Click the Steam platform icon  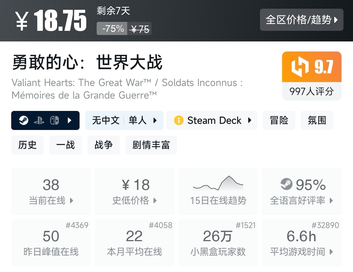(x=24, y=120)
